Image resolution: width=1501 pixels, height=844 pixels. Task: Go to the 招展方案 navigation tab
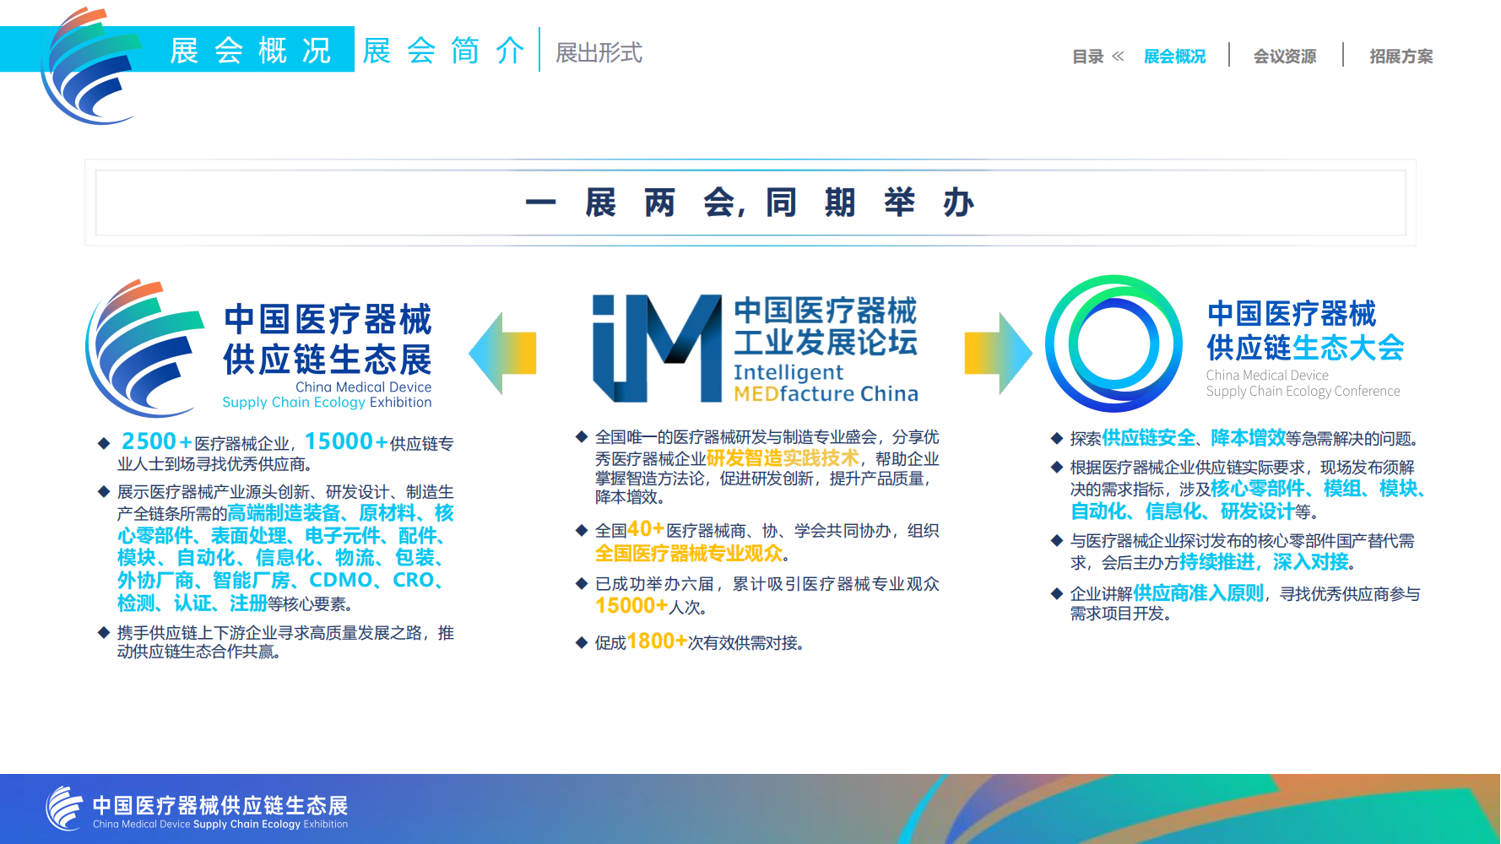(x=1401, y=57)
